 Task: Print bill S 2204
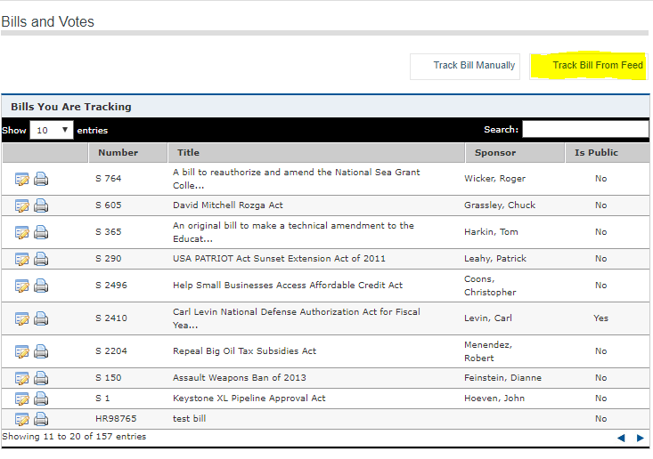(41, 351)
